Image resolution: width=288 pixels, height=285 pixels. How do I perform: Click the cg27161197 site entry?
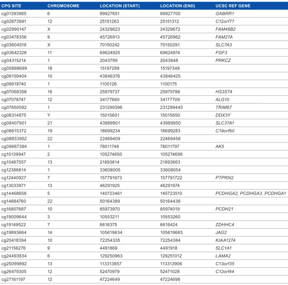coord(13,279)
